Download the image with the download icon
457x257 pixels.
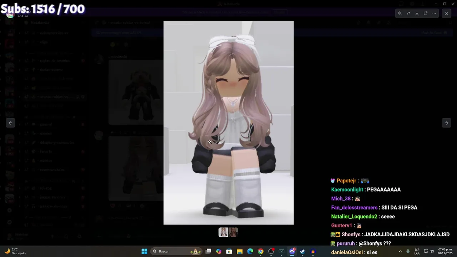click(x=417, y=13)
